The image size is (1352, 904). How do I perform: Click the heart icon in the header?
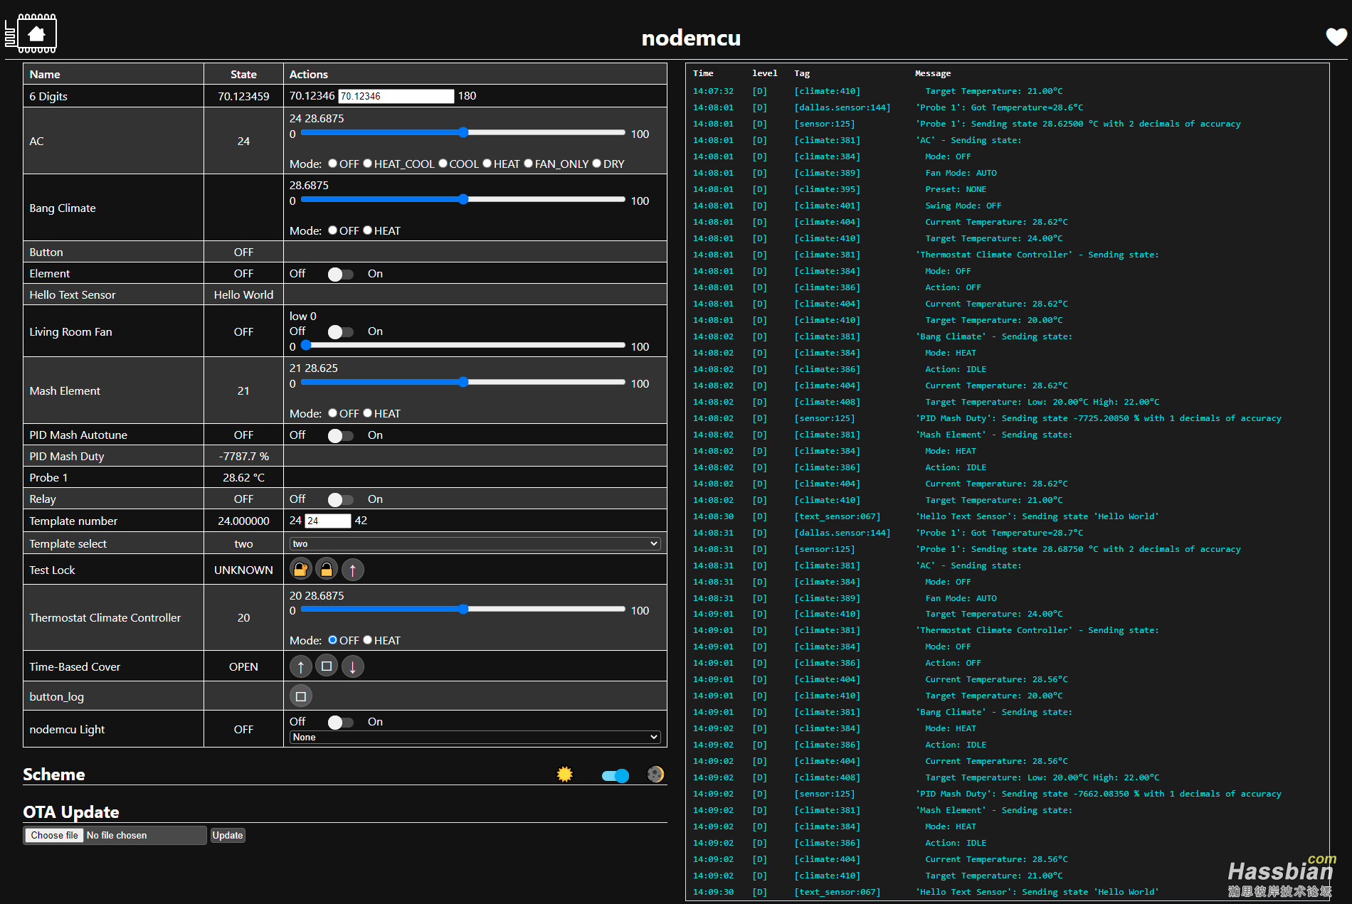[1336, 37]
